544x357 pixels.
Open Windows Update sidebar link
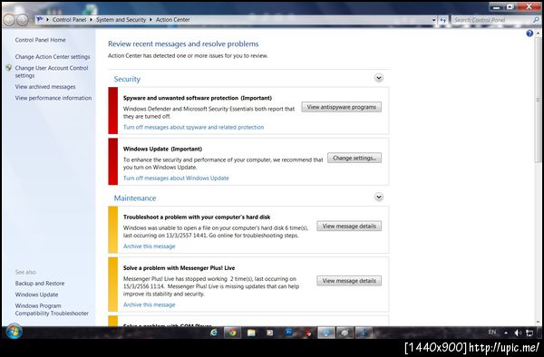(x=36, y=294)
